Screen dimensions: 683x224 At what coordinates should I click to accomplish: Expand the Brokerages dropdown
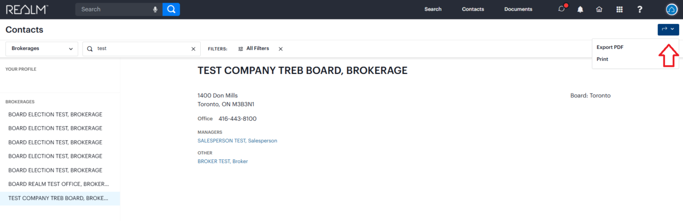(42, 49)
